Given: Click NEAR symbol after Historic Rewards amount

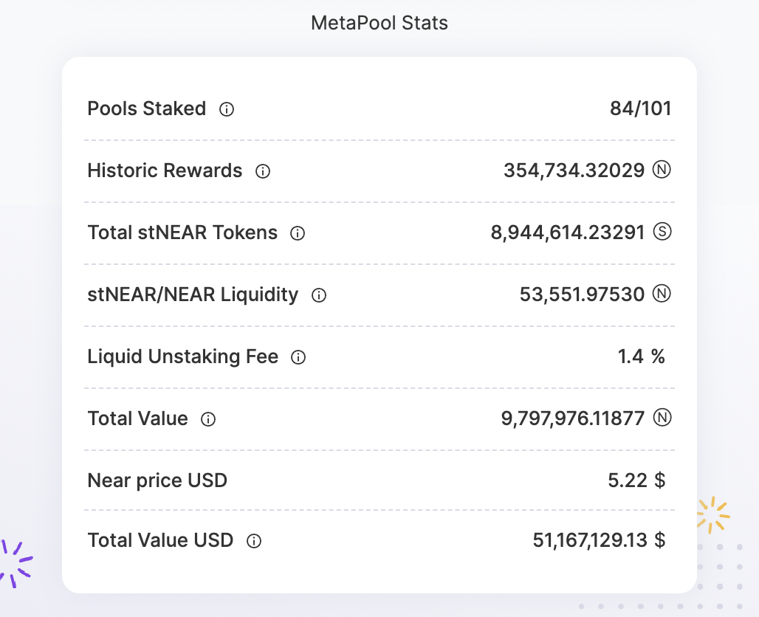Looking at the screenshot, I should point(662,170).
